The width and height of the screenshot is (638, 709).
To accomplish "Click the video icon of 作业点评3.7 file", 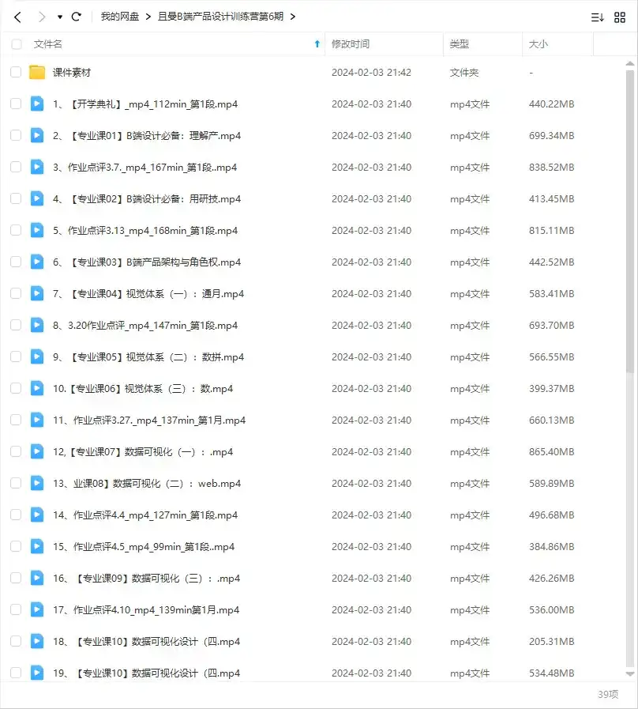I will [x=36, y=167].
